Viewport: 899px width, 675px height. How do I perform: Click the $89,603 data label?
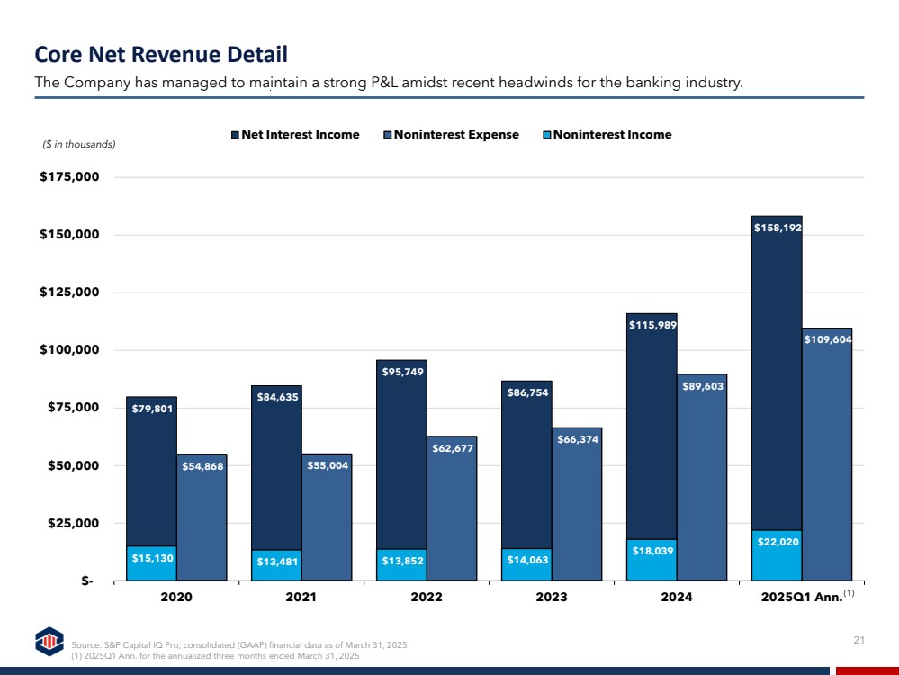pos(702,386)
